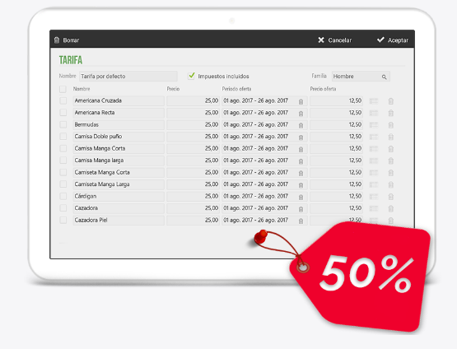Tick the checkbox for Camisa Doble puño
Screen dimensions: 457x349
[x=63, y=137]
